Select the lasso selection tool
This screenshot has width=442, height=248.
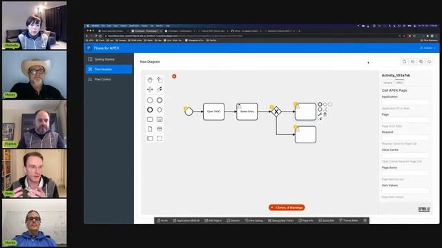point(160,80)
